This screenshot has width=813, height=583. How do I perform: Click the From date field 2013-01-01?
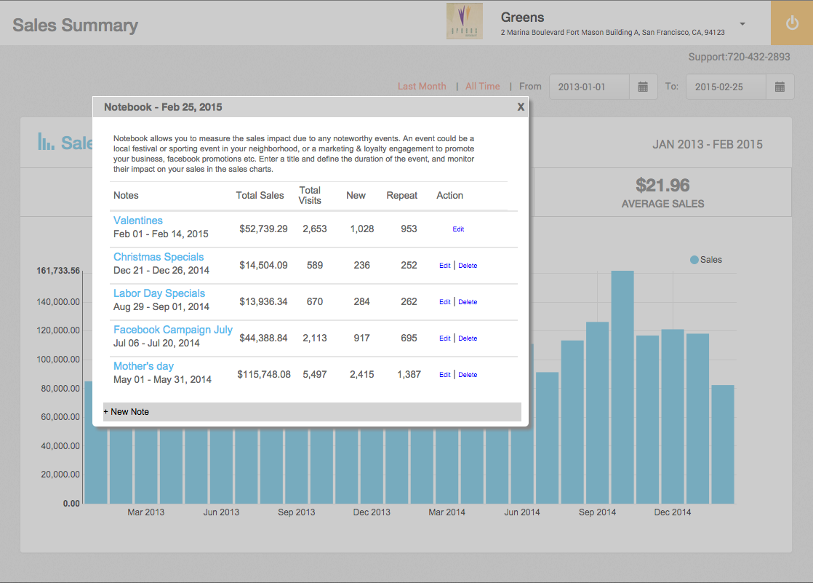590,87
